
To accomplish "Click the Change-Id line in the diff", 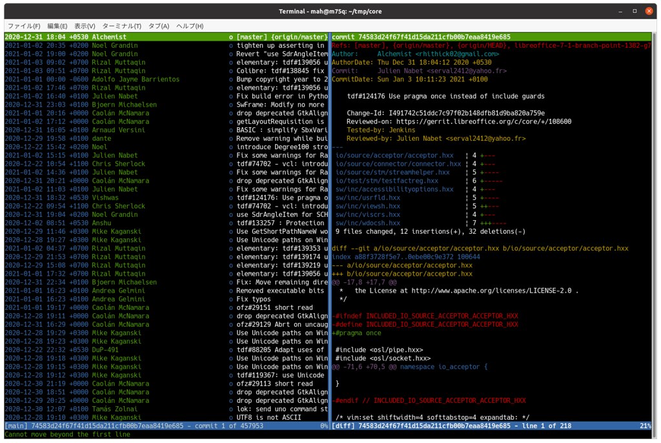I will coord(445,113).
